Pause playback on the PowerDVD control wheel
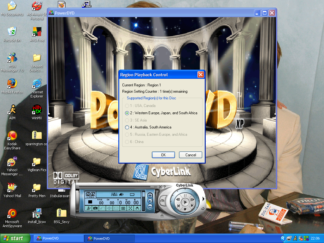This screenshot has width=324, height=243. [185, 196]
